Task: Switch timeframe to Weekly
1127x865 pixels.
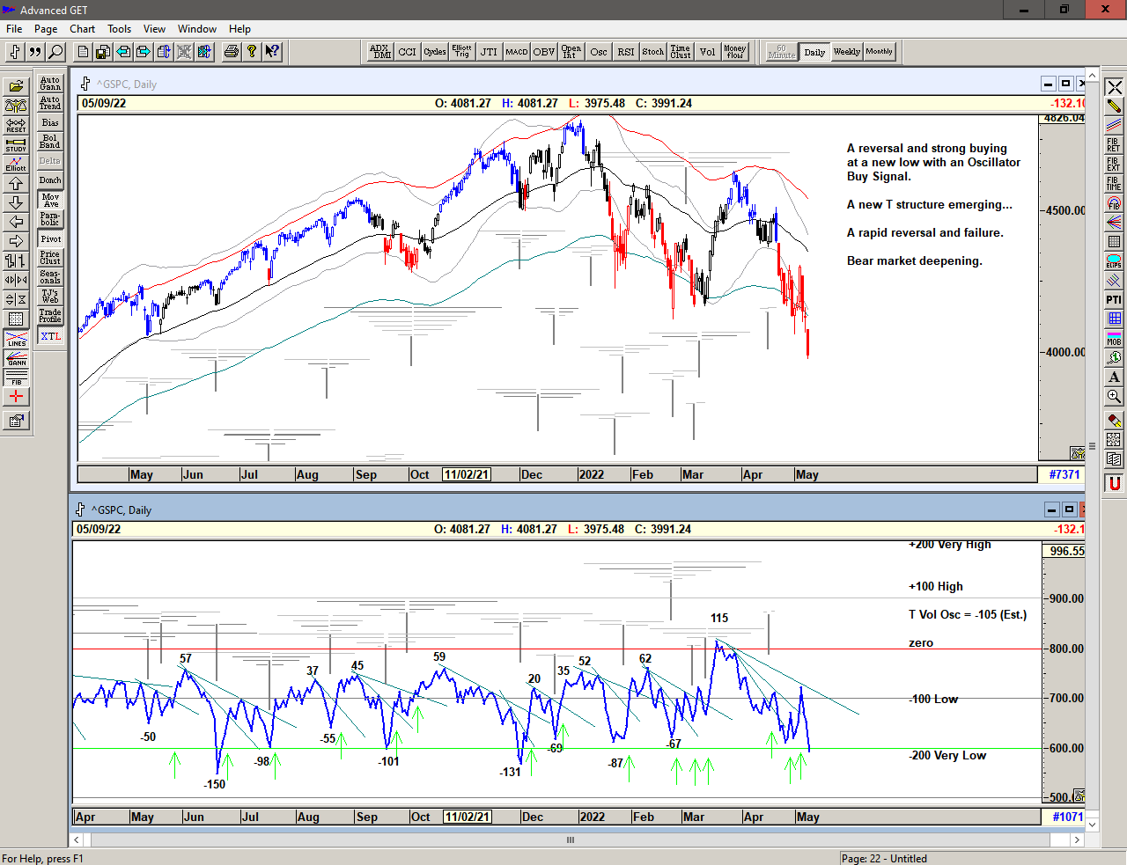Action: [846, 52]
